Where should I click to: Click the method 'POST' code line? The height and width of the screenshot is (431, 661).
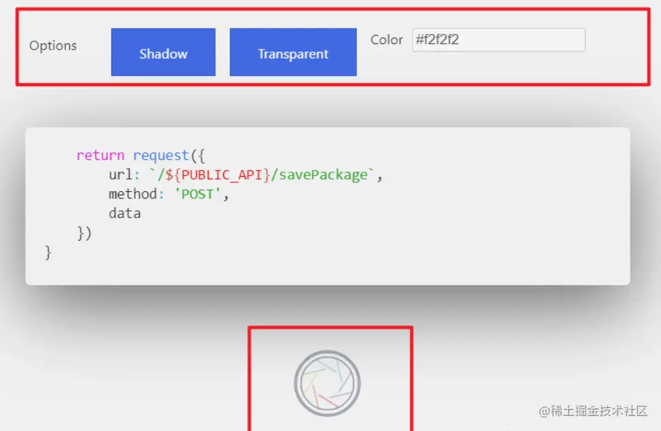point(168,194)
